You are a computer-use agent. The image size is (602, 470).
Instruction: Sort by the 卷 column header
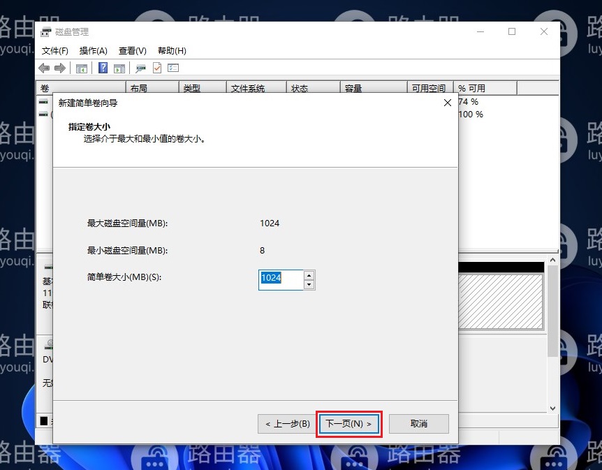tap(81, 88)
